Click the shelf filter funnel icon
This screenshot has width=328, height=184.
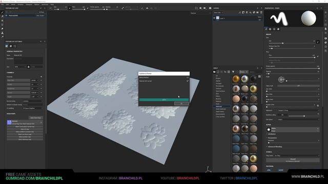coord(233,72)
